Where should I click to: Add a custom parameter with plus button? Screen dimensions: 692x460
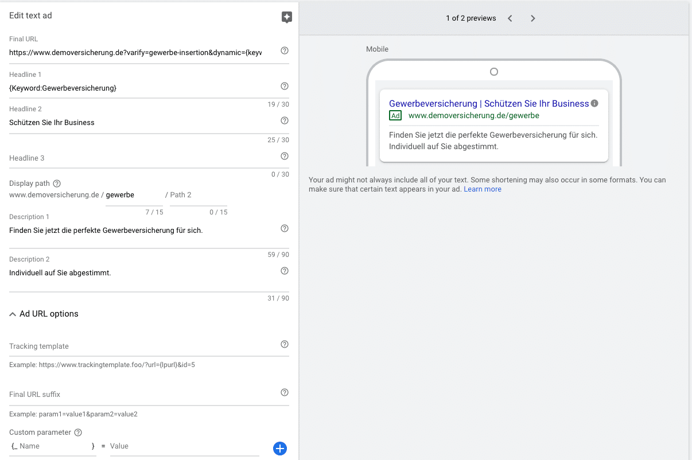click(x=280, y=449)
